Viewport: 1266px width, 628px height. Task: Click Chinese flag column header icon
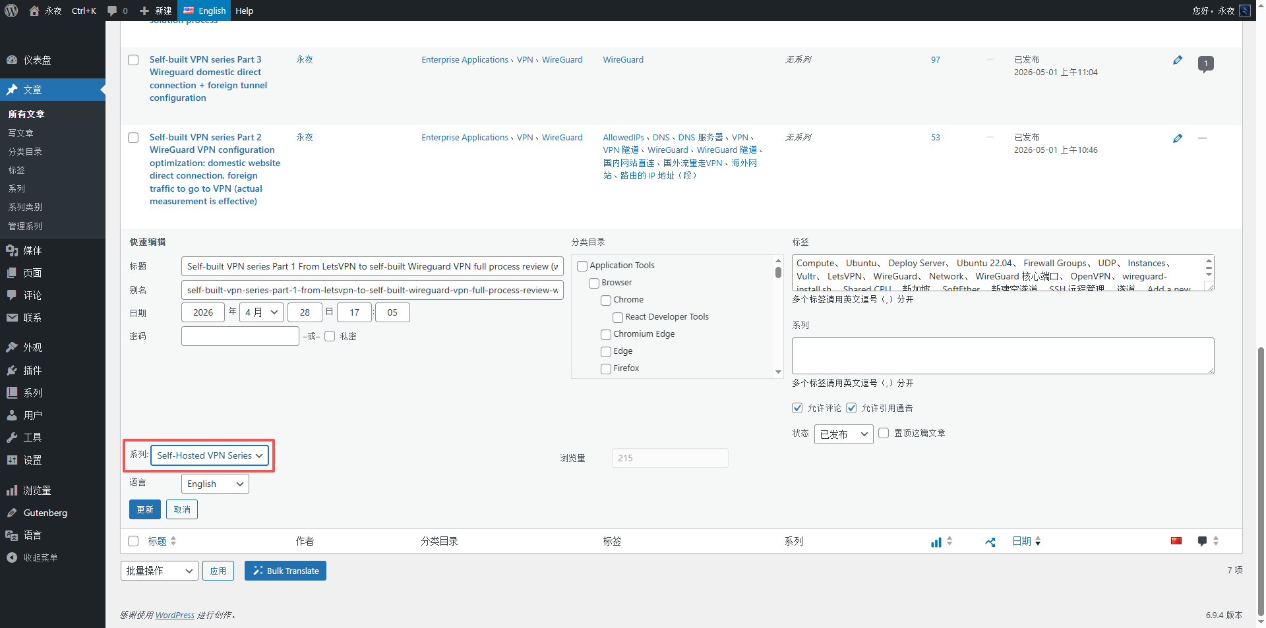point(1176,541)
